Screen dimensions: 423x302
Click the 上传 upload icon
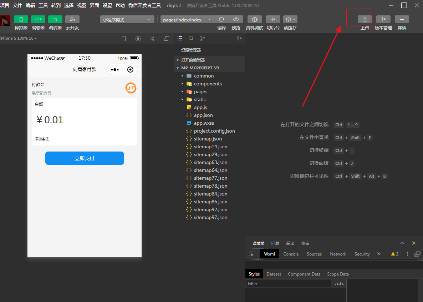pos(365,19)
